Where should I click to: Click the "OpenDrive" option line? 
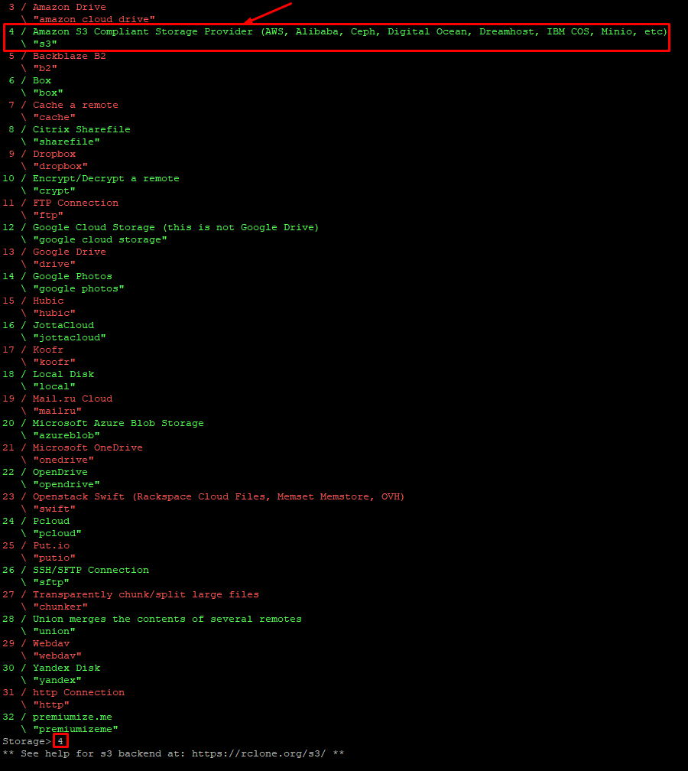(60, 472)
